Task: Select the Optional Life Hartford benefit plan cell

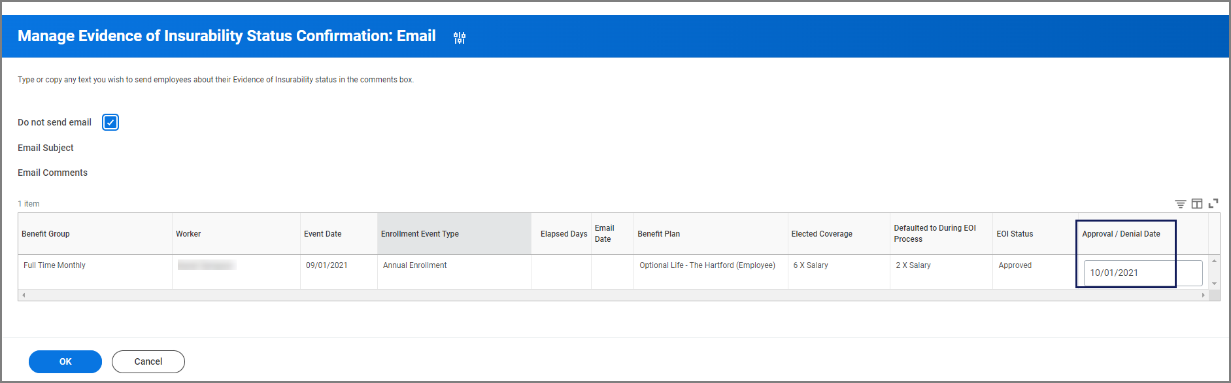Action: [707, 265]
